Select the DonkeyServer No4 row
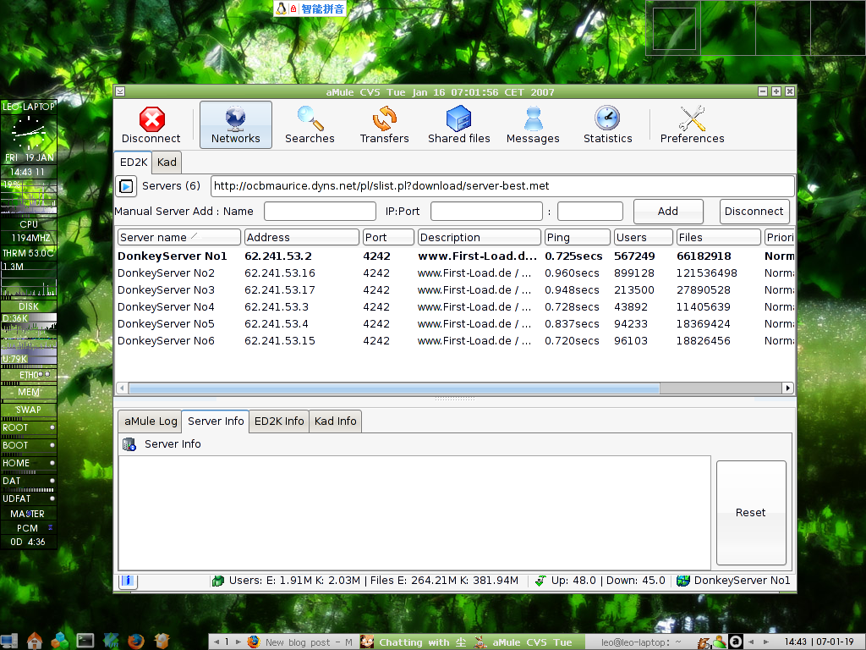Viewport: 866px width, 650px height. [x=455, y=306]
